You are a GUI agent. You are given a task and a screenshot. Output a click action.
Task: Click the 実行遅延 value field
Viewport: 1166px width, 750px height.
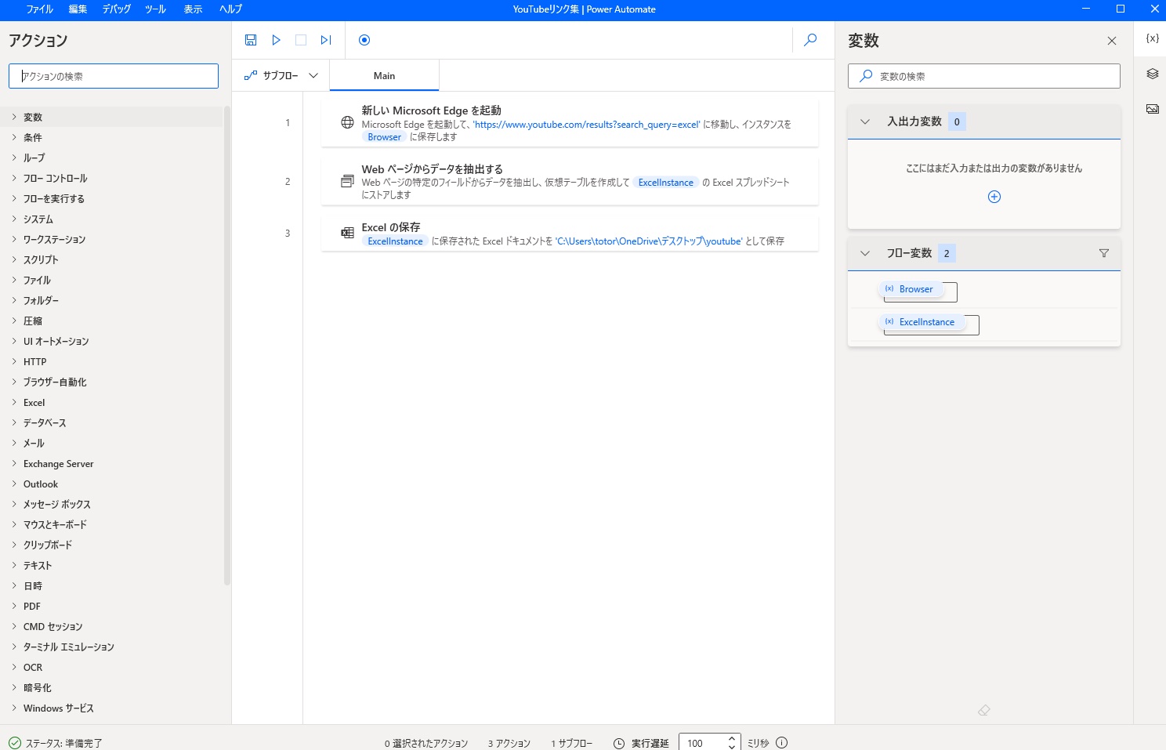coord(701,743)
